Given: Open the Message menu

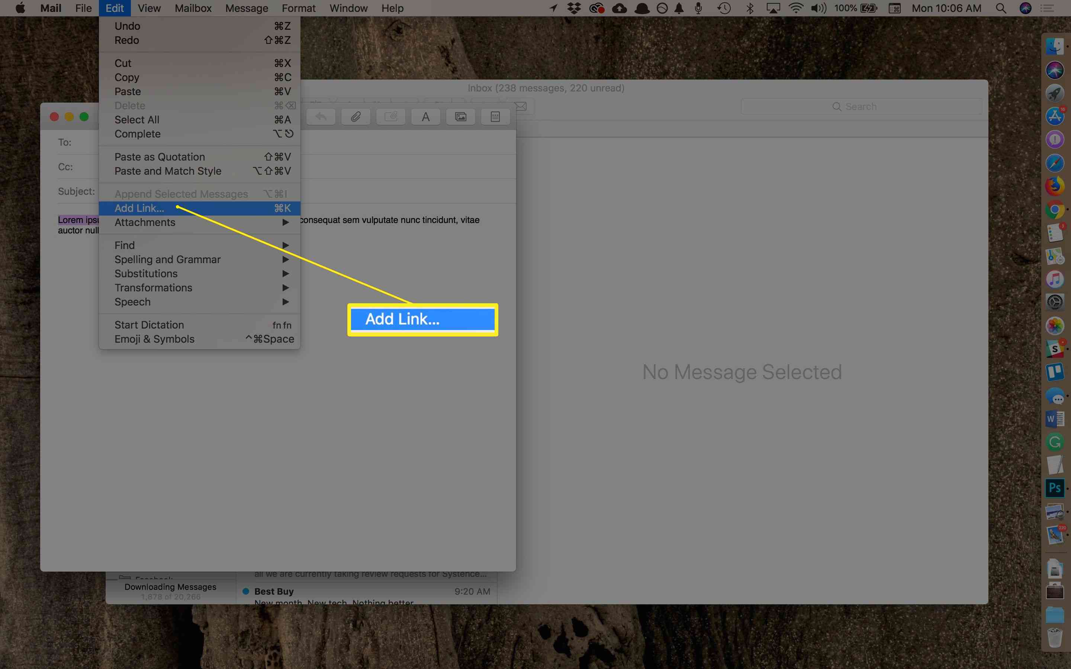Looking at the screenshot, I should 247,8.
